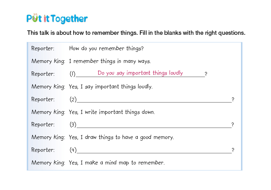
Task: Click the "(4)" number label
Action: point(73,150)
